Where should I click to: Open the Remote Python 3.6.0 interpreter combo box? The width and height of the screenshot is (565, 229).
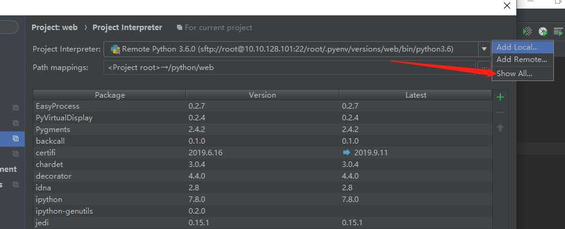click(x=296, y=49)
